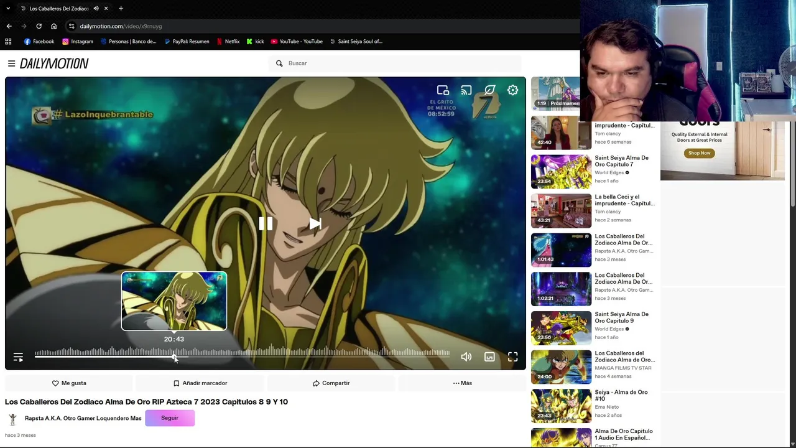This screenshot has width=796, height=448.
Task: Open player settings gear
Action: tap(512, 90)
